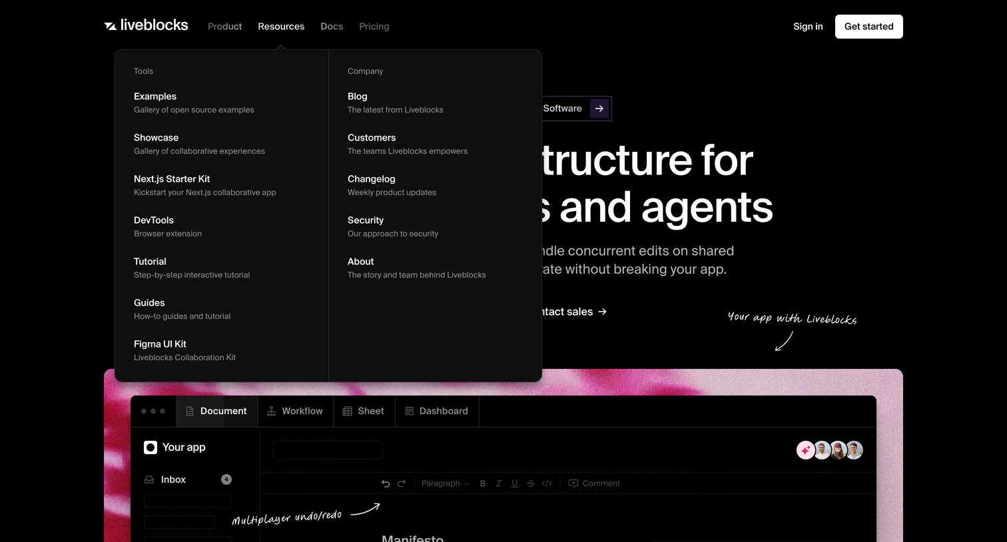
Task: Open the Pricing page
Action: 374,27
